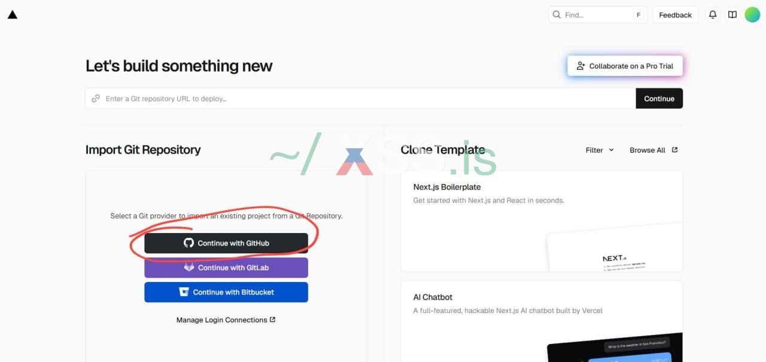766x362 pixels.
Task: Click the link icon in URL field
Action: pos(96,99)
